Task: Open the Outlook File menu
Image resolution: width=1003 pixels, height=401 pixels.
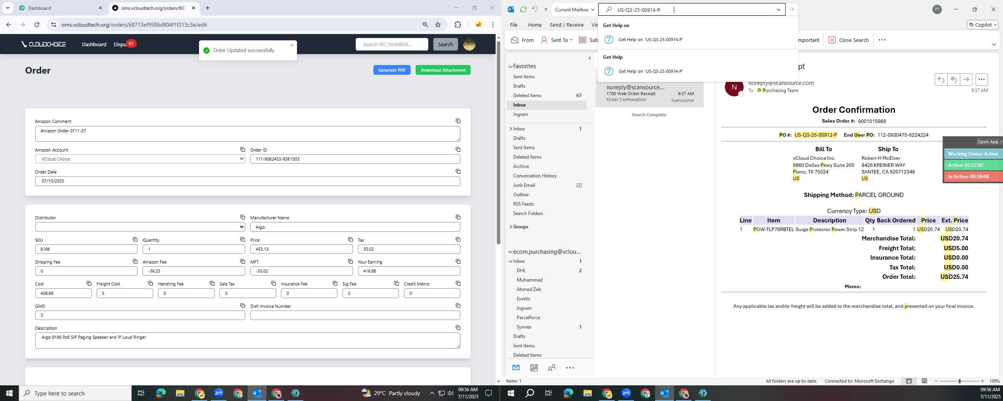Action: coord(513,25)
